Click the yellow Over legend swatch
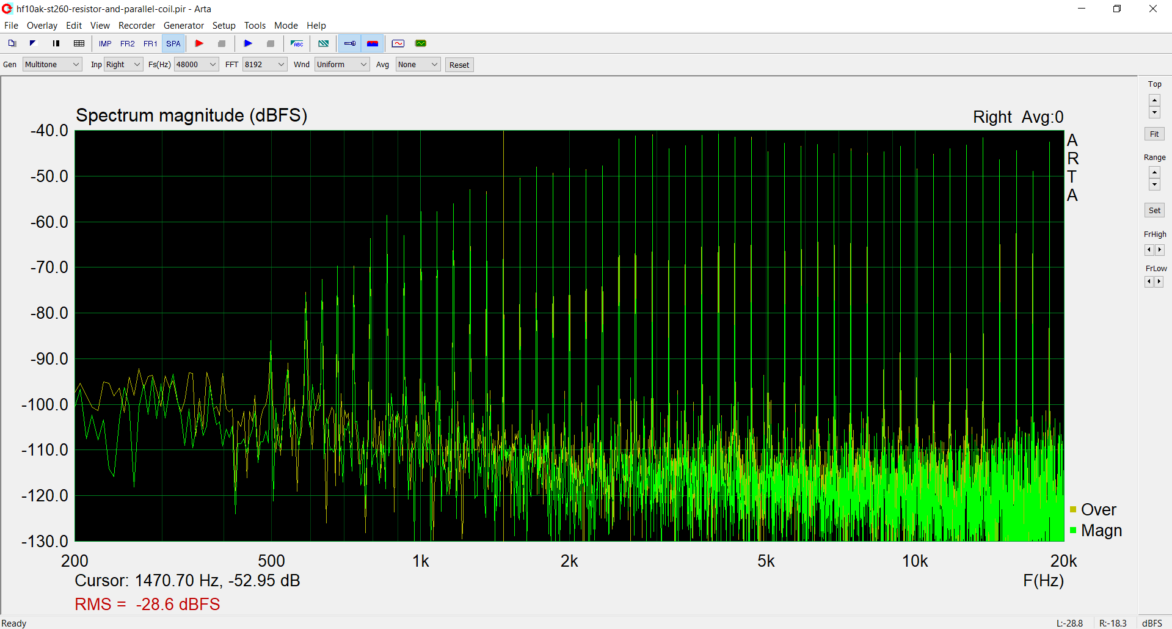The width and height of the screenshot is (1172, 629). coord(1073,509)
